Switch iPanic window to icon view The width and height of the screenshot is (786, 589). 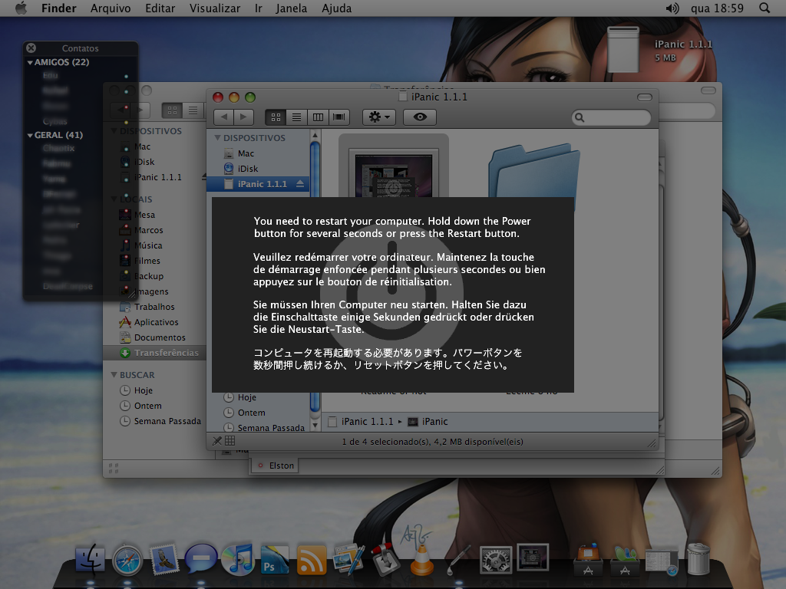[x=276, y=117]
